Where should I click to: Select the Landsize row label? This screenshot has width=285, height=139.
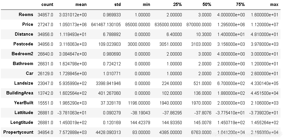point(24,83)
